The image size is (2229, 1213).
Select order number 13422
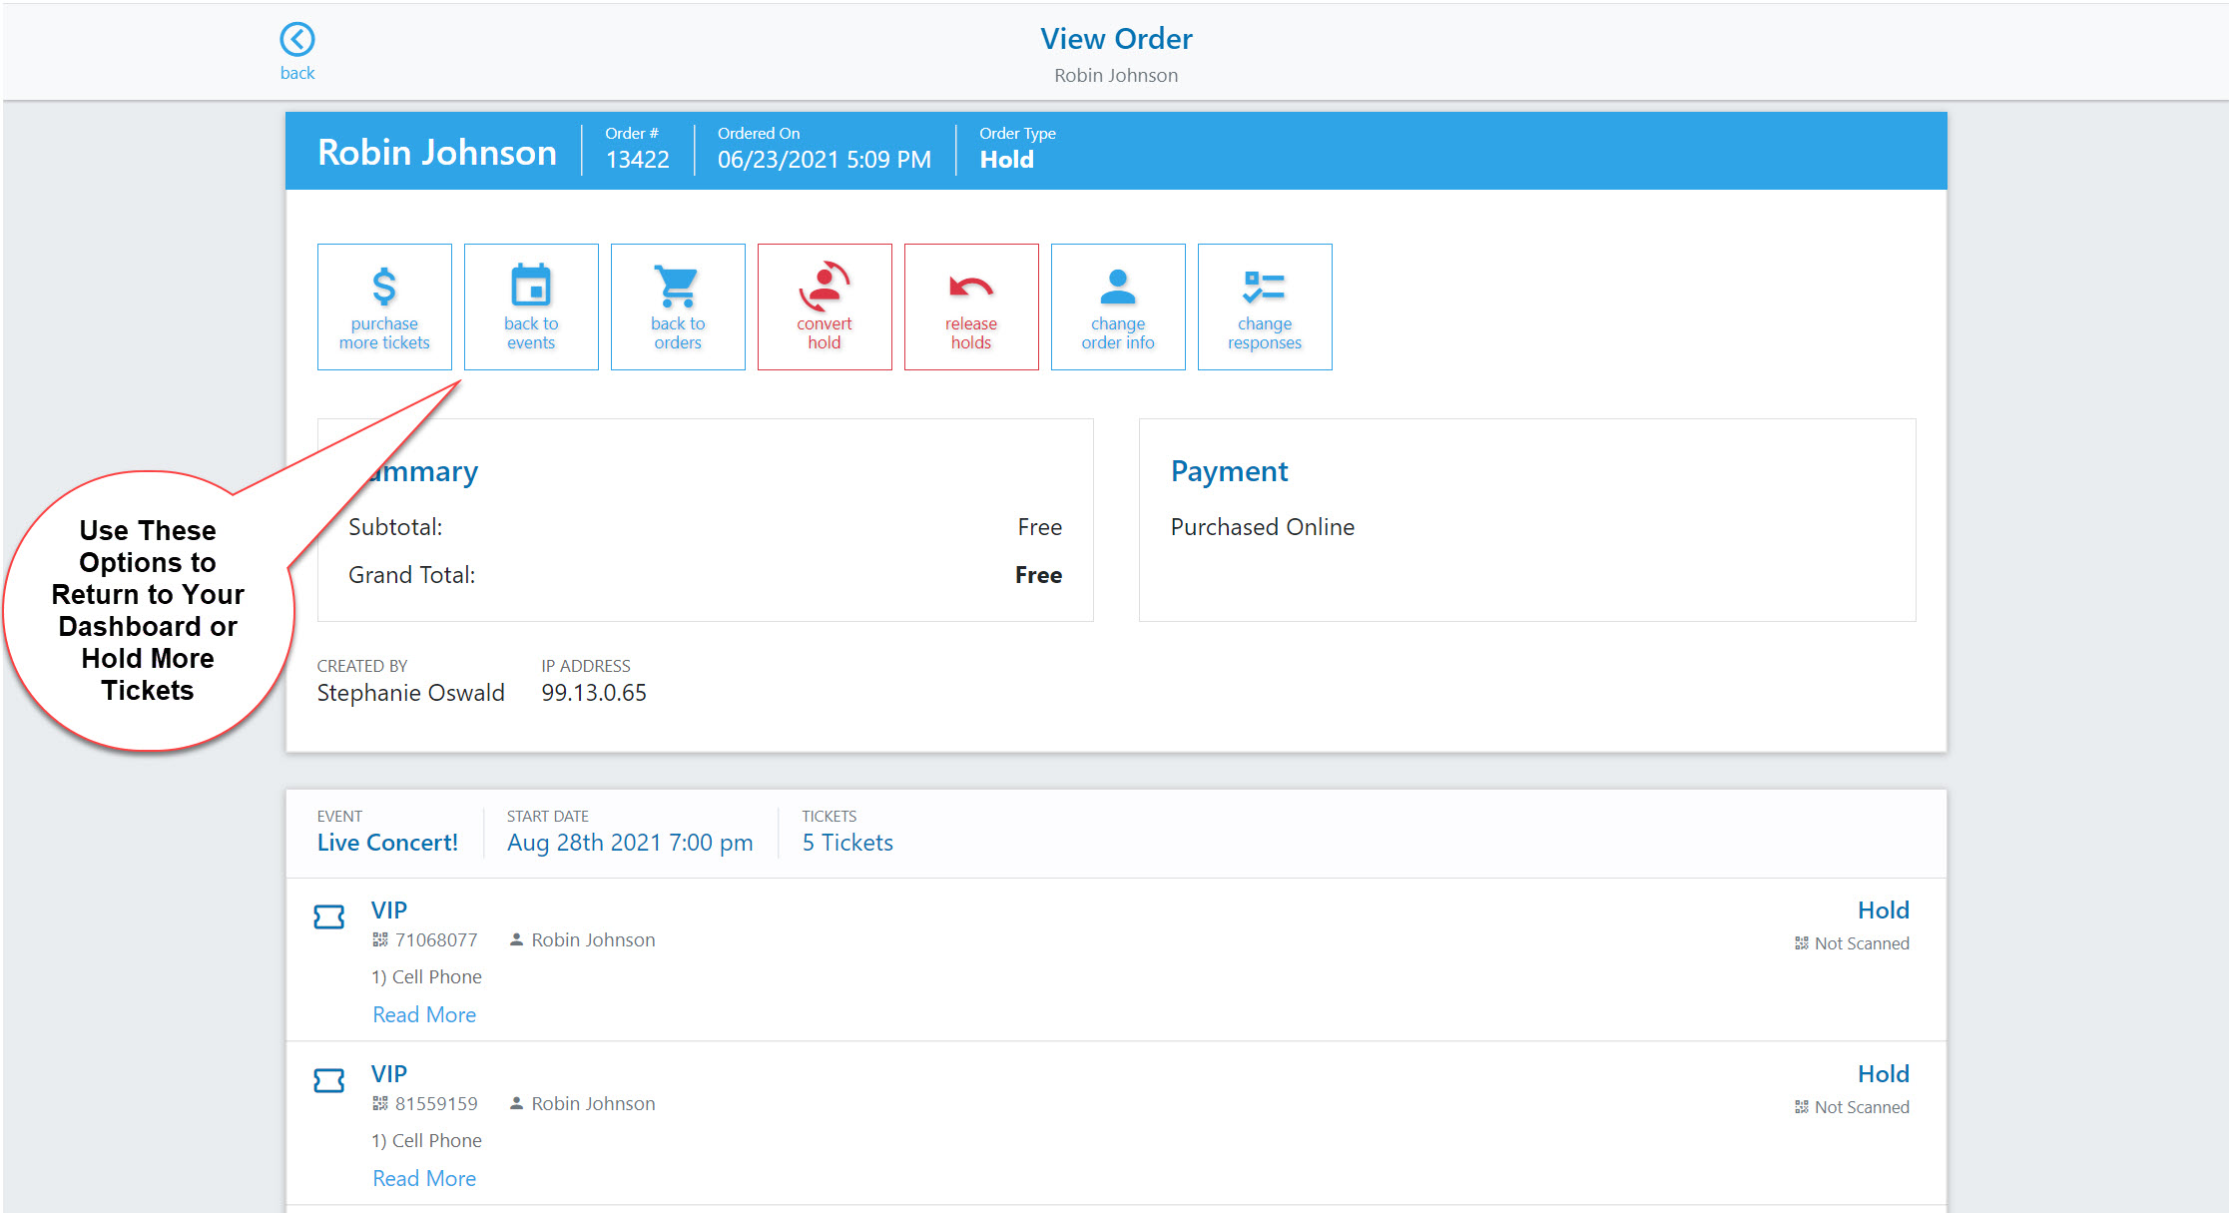[x=638, y=160]
